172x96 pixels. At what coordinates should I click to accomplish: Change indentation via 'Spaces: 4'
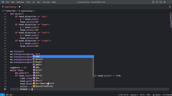(x=134, y=95)
